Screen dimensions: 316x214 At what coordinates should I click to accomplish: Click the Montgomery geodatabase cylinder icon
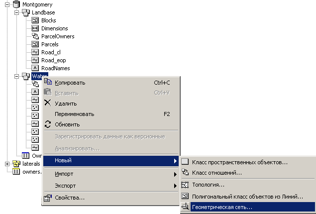tap(16, 4)
